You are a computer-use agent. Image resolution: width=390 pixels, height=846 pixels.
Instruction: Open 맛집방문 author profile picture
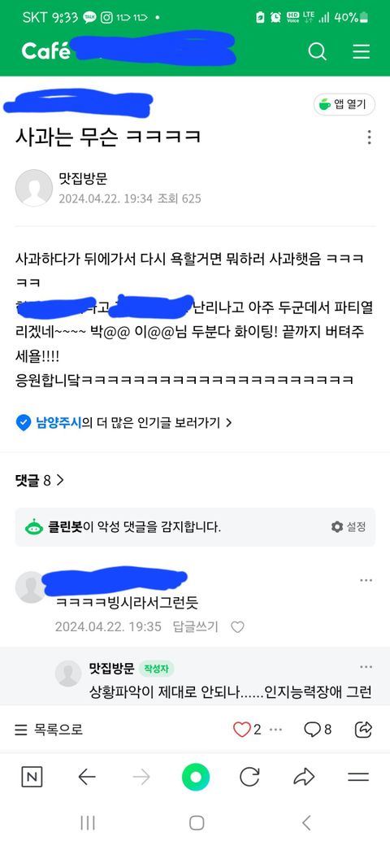click(x=34, y=188)
